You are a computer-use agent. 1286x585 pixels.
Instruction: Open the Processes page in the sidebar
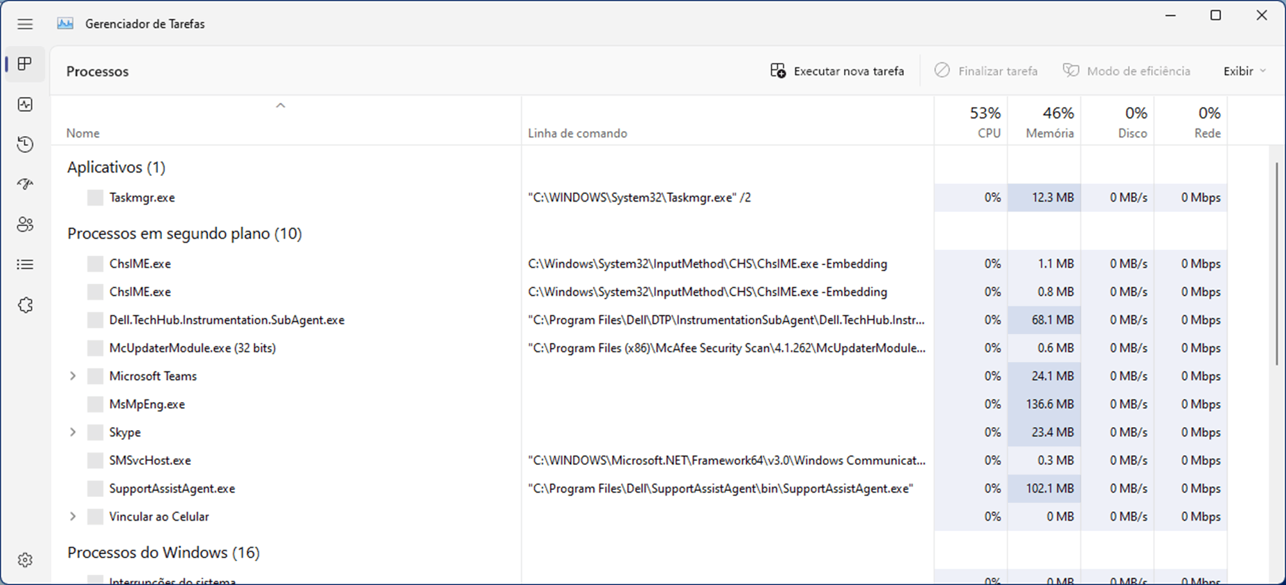click(25, 64)
